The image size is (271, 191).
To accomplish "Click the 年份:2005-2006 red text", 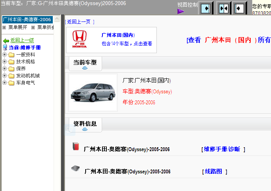I will [139, 102].
